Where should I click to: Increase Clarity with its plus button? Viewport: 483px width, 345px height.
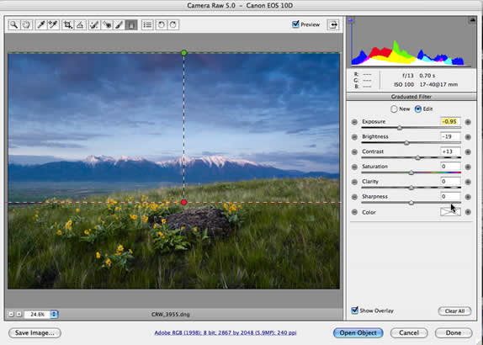pyautogui.click(x=468, y=182)
